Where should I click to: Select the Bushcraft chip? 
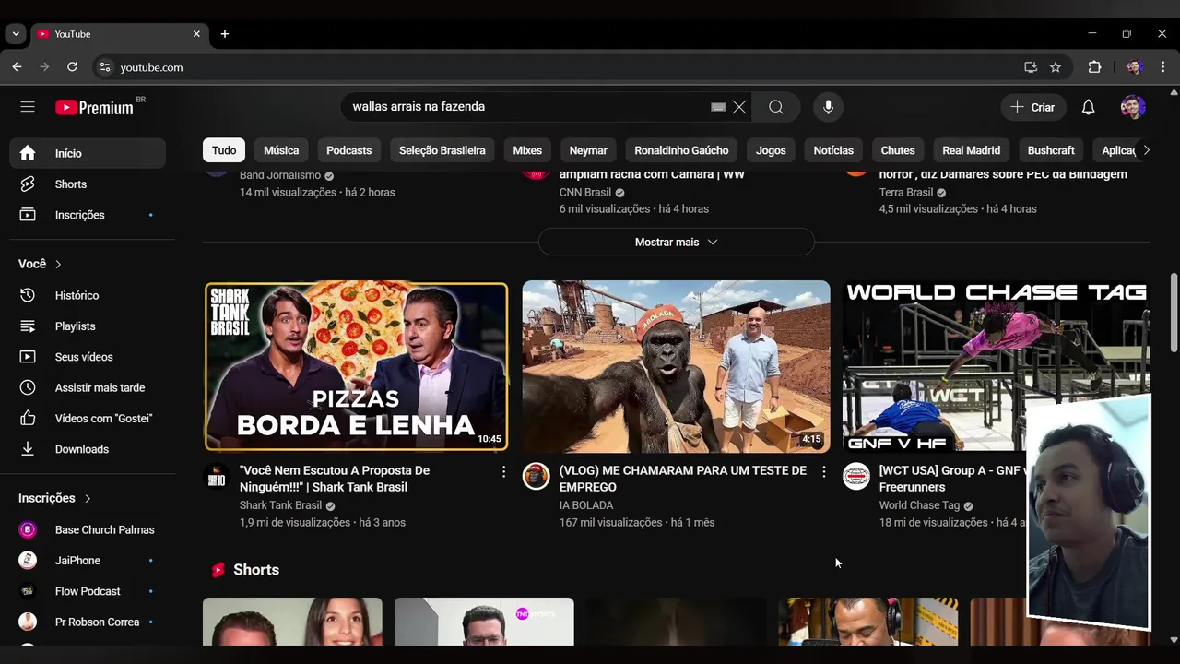(x=1051, y=150)
